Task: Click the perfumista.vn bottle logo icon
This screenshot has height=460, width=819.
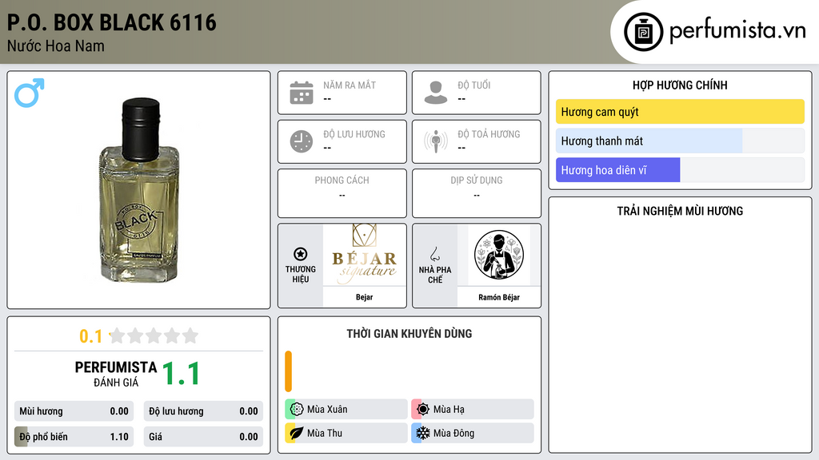Action: 643,32
